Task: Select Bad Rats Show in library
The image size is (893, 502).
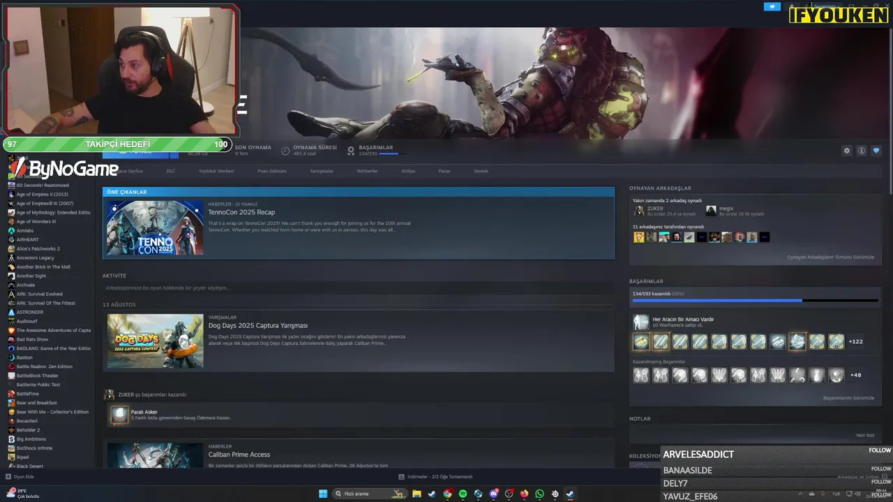Action: (32, 340)
